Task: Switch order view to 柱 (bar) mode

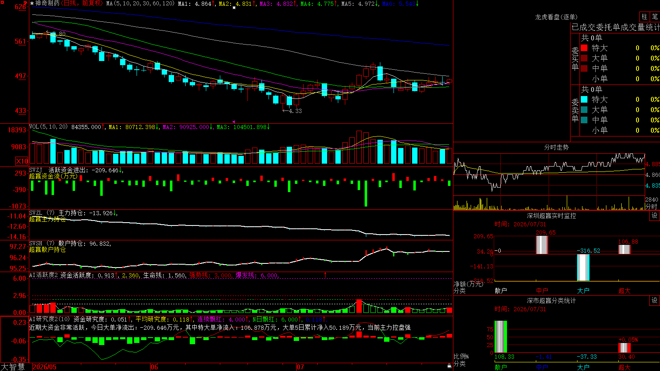Action: 644,17
